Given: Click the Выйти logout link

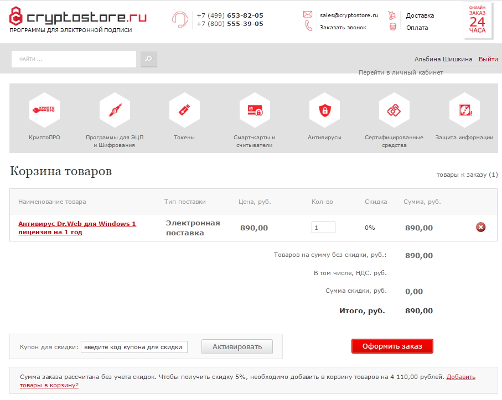Looking at the screenshot, I should 488,59.
